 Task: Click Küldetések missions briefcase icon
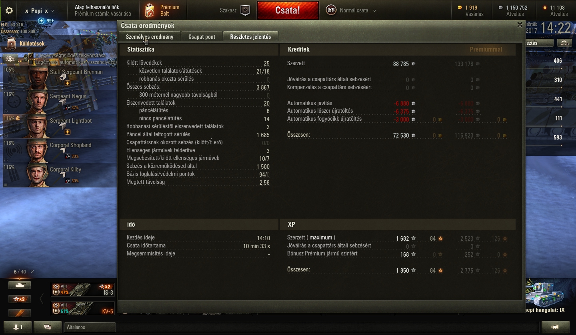pos(12,43)
